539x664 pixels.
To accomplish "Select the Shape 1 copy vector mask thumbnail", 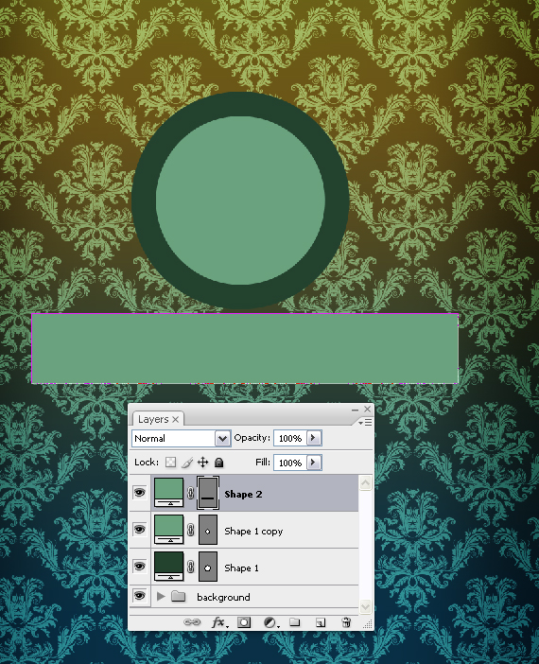I will click(x=208, y=530).
